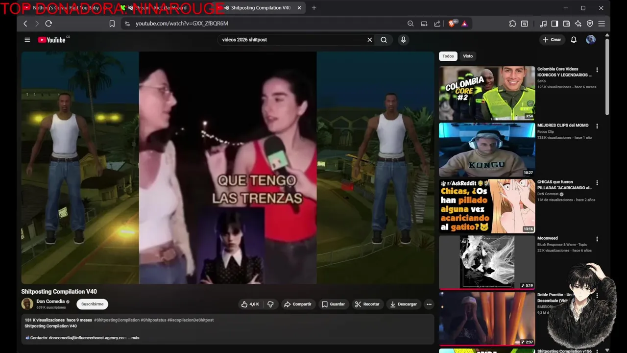Open the KONGO MOMO clips thumbnail
This screenshot has height=353, width=627.
(x=487, y=150)
